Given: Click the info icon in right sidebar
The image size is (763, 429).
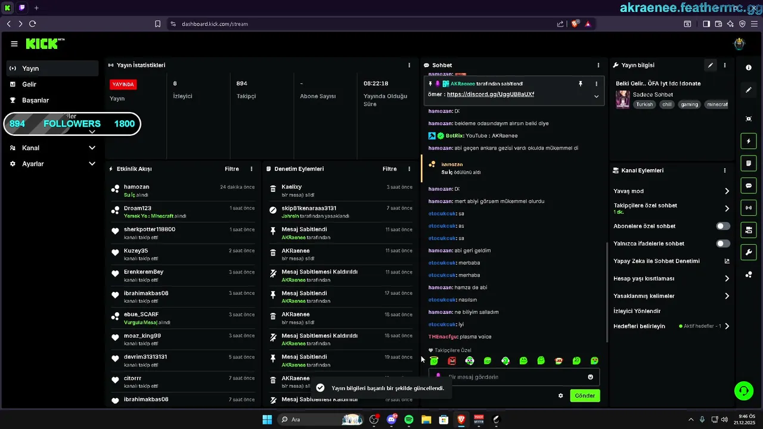Looking at the screenshot, I should [x=749, y=68].
